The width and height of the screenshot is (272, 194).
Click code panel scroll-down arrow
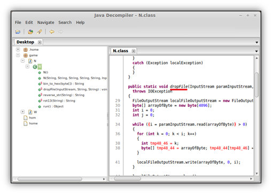pos(257,174)
